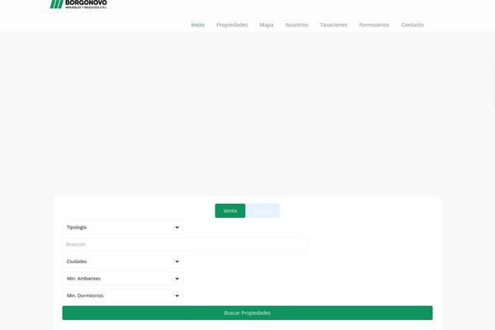Select the faded tab next to Venta
This screenshot has height=330, width=495.
(262, 210)
